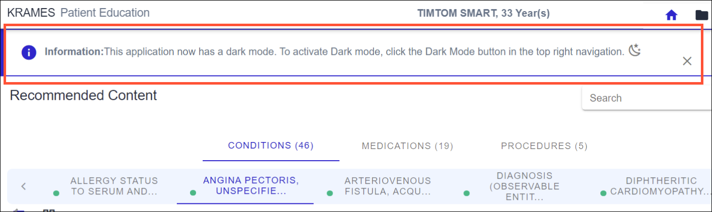Open the Angina Pectoris, Unspecified condition tab
Screen dimensions: 712x212
click(245, 186)
